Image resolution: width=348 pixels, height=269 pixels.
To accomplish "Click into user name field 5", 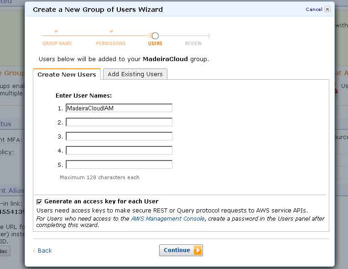I will [119, 165].
